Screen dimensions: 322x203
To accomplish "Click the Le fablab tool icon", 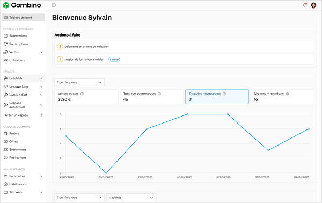I will (5, 78).
